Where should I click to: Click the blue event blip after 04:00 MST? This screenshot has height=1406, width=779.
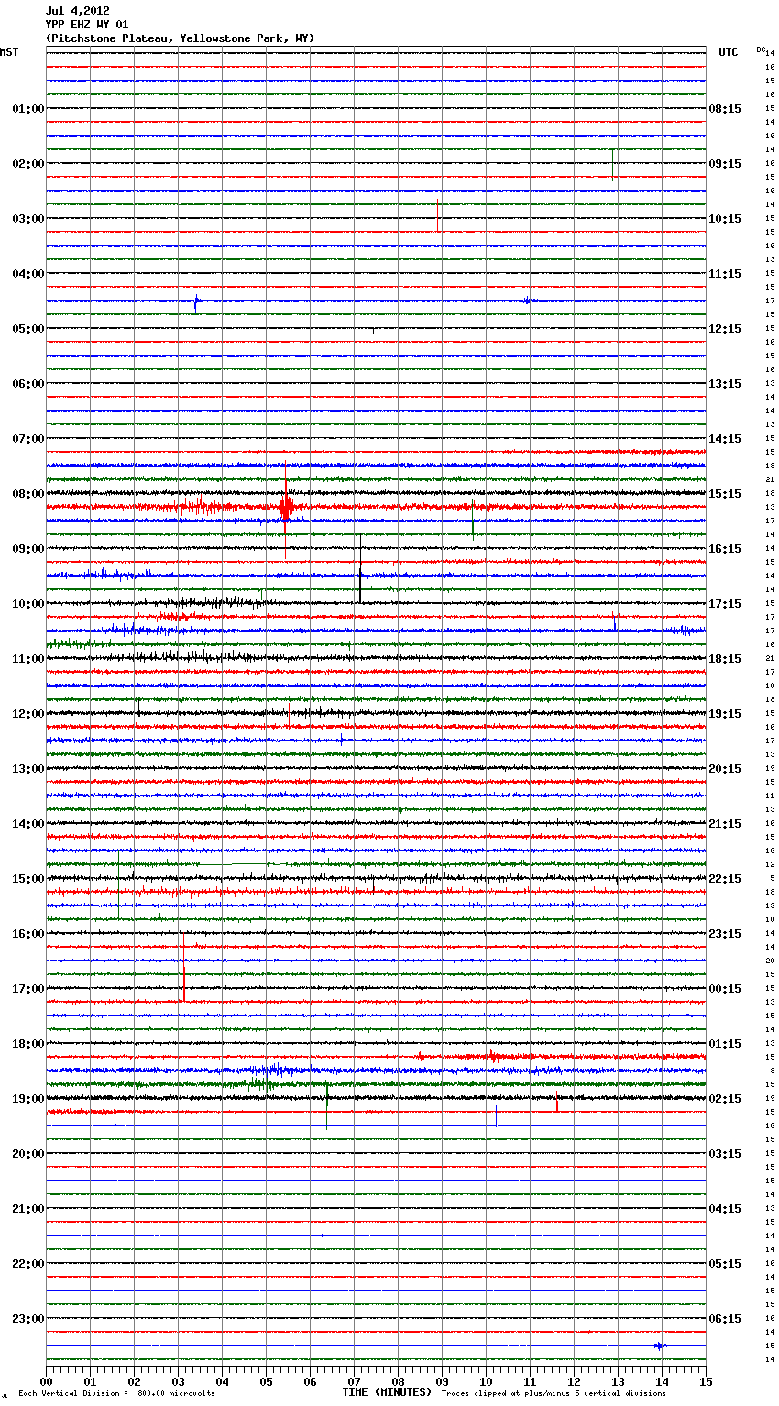click(196, 302)
